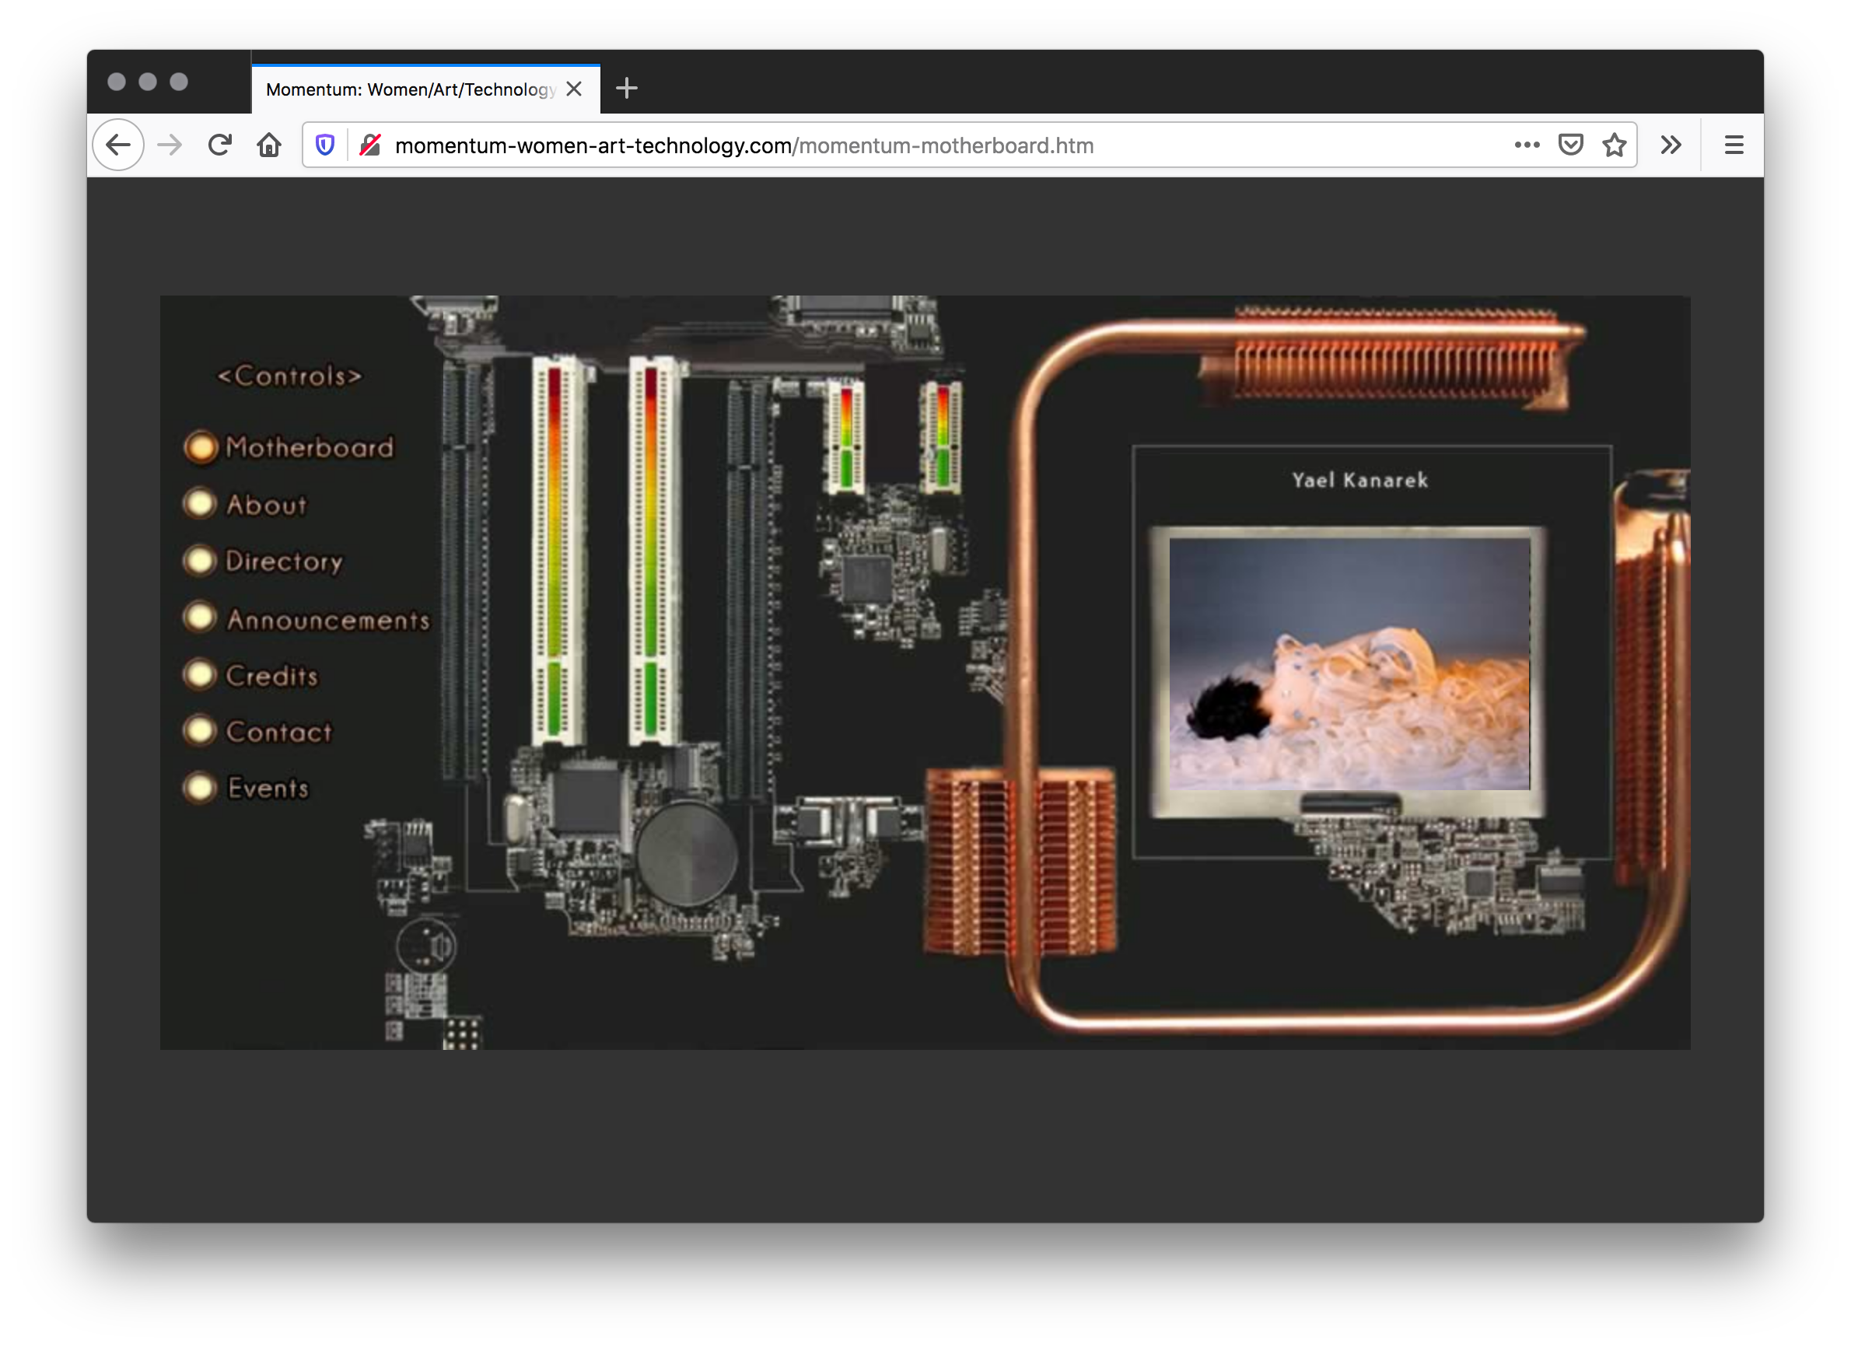1851x1347 pixels.
Task: Select the About glowing radio button
Action: (x=200, y=504)
